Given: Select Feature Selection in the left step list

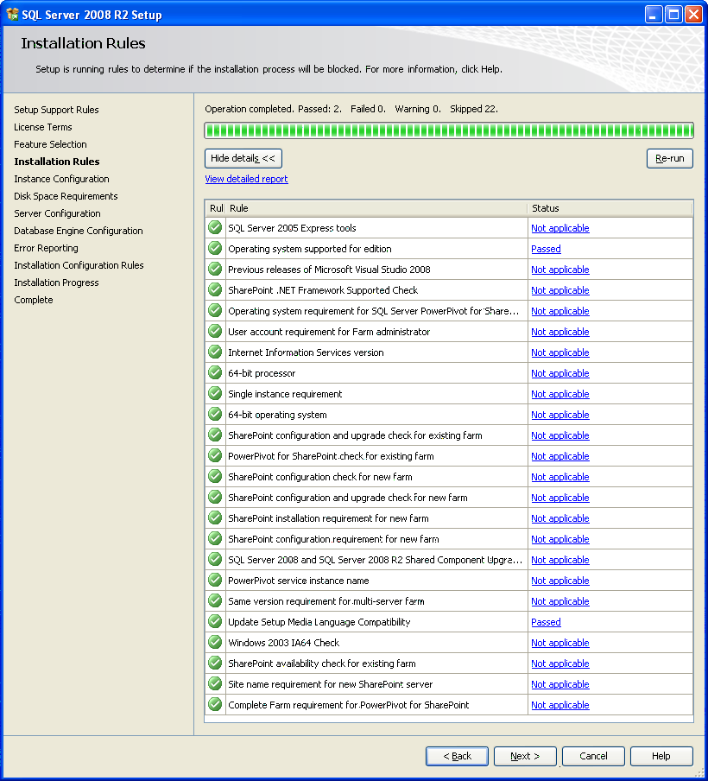Looking at the screenshot, I should click(x=50, y=144).
